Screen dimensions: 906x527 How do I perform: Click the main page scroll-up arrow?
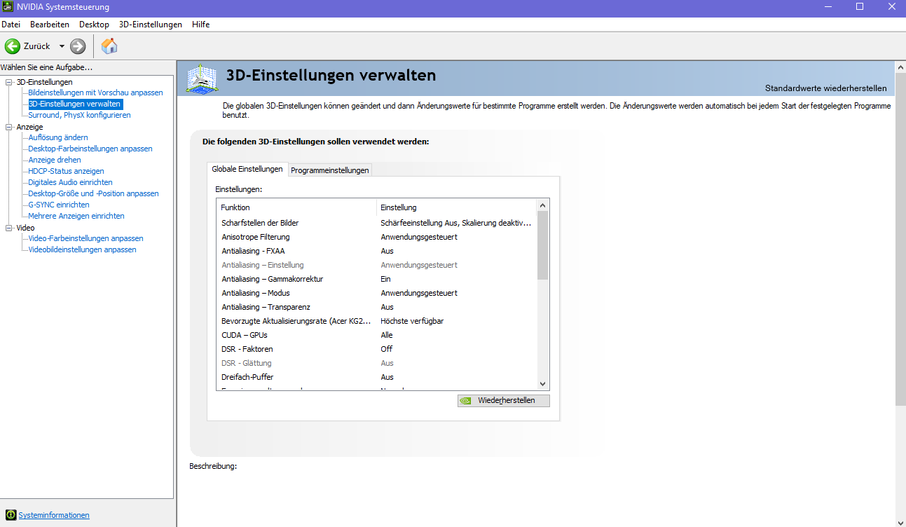tap(900, 67)
